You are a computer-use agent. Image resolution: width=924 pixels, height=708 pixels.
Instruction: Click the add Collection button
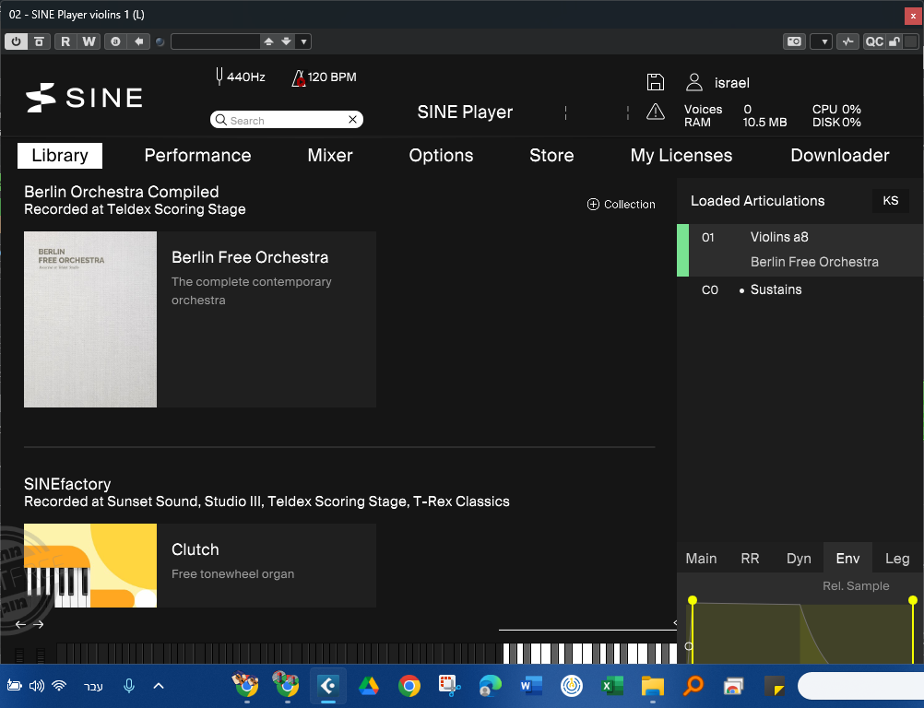(x=622, y=205)
